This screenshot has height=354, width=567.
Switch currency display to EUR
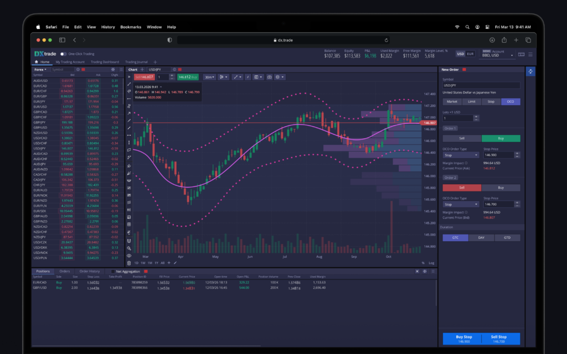[470, 54]
